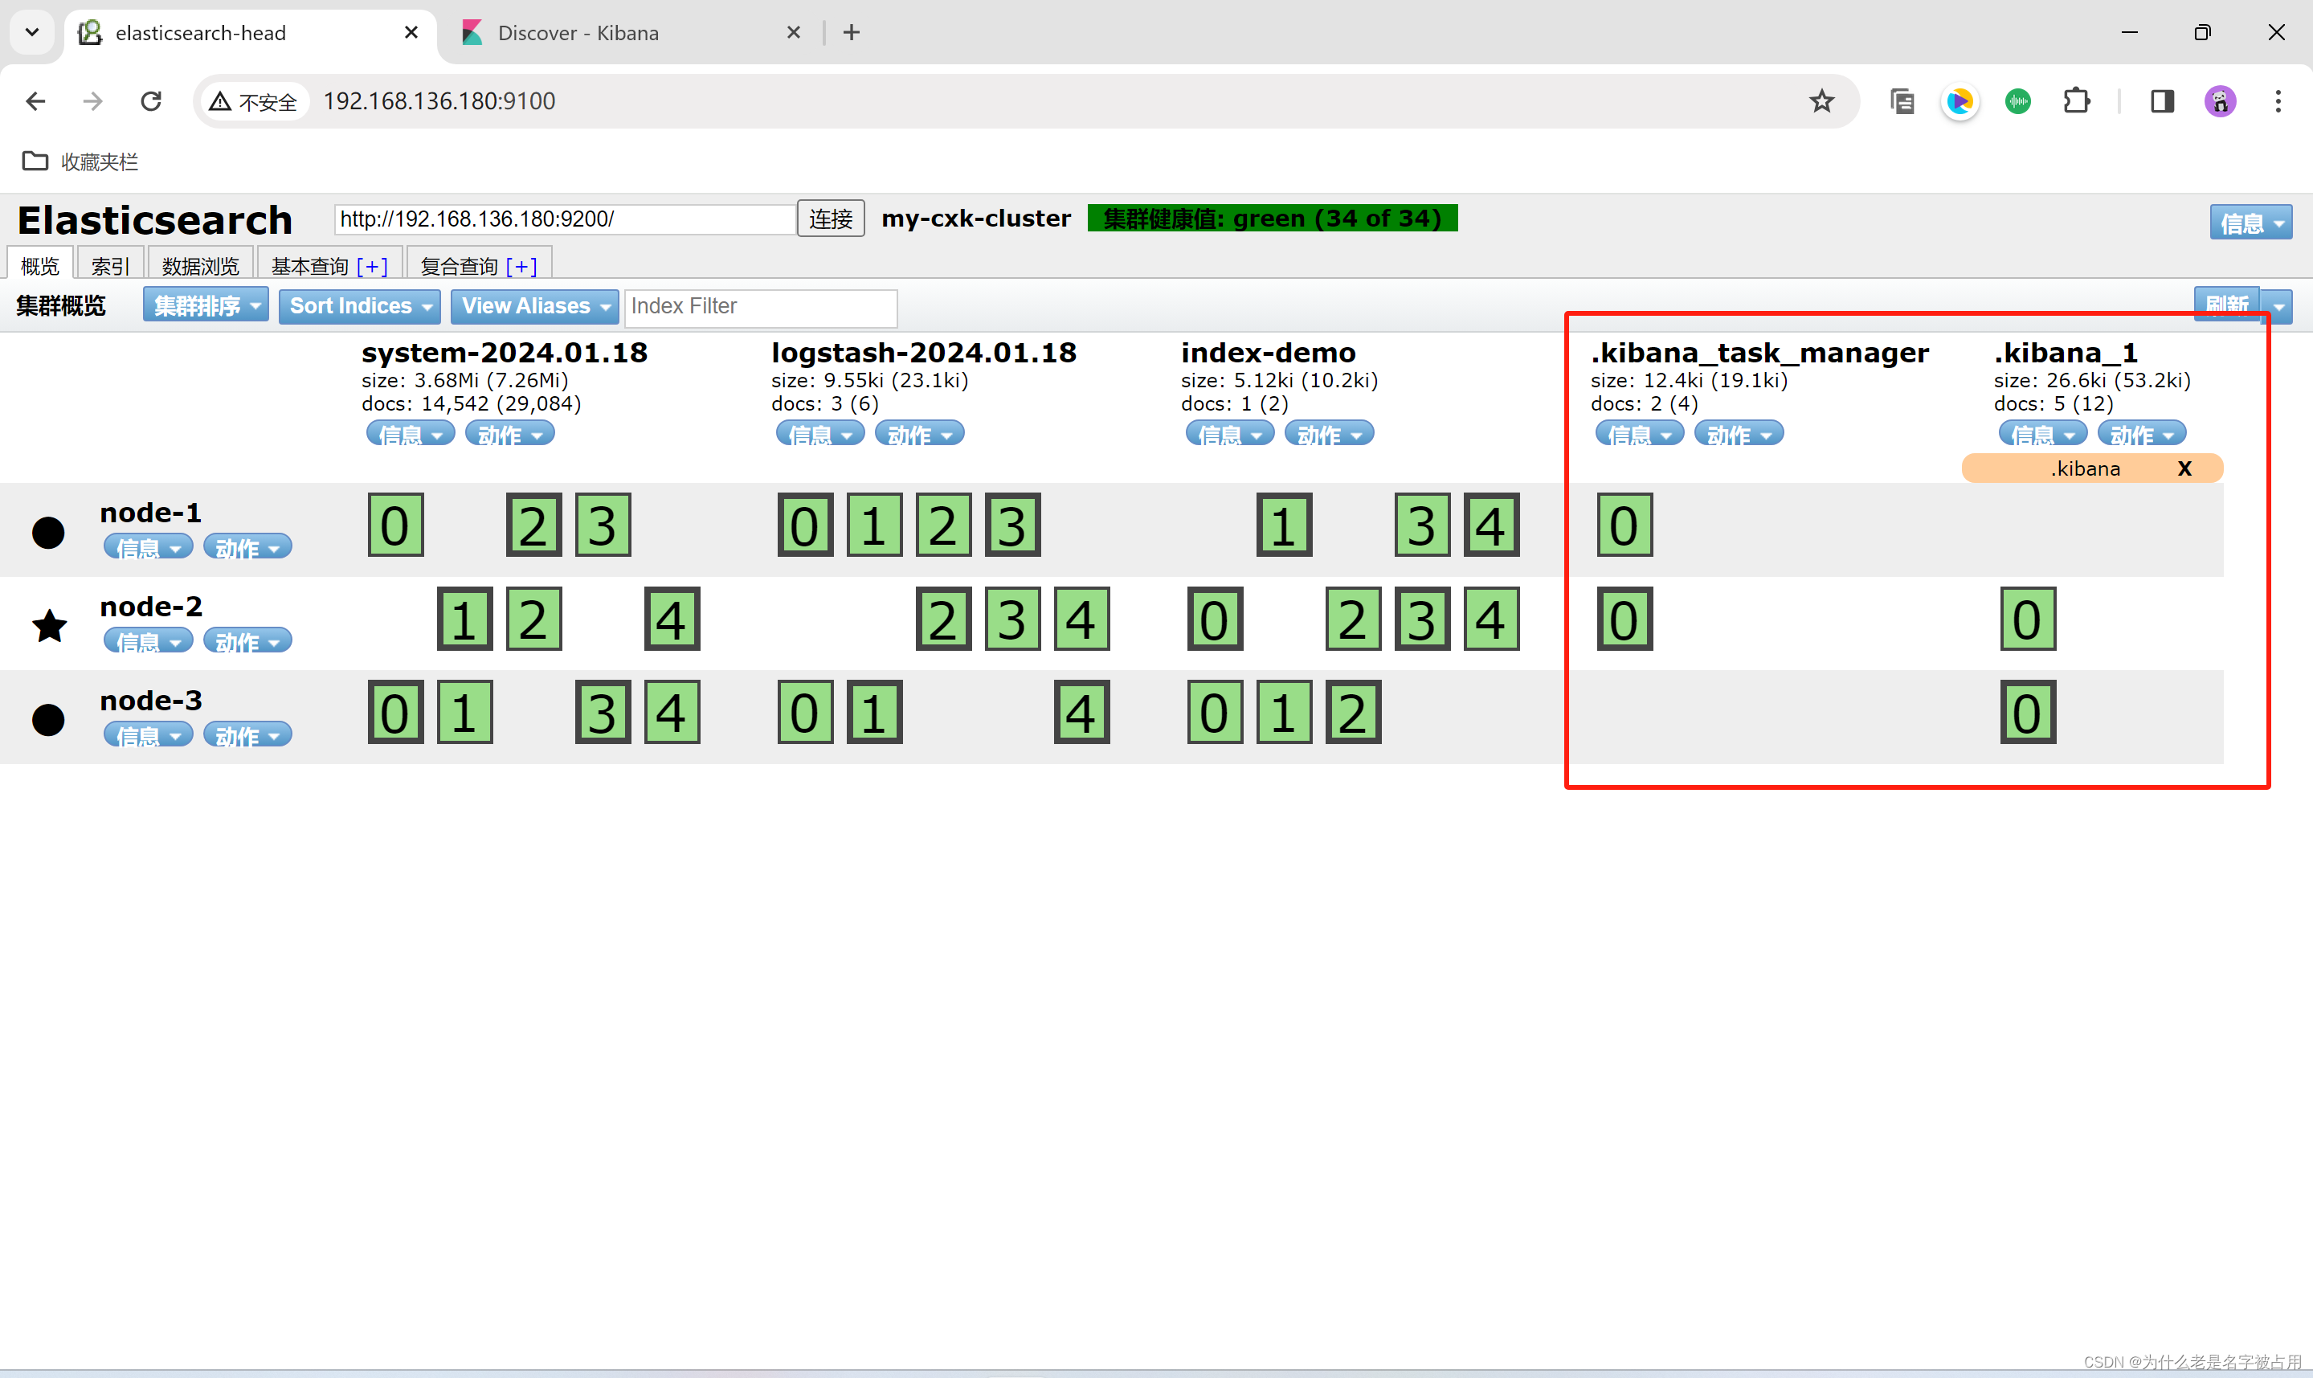
Task: Expand the 集群排序 dropdown
Action: tap(205, 305)
